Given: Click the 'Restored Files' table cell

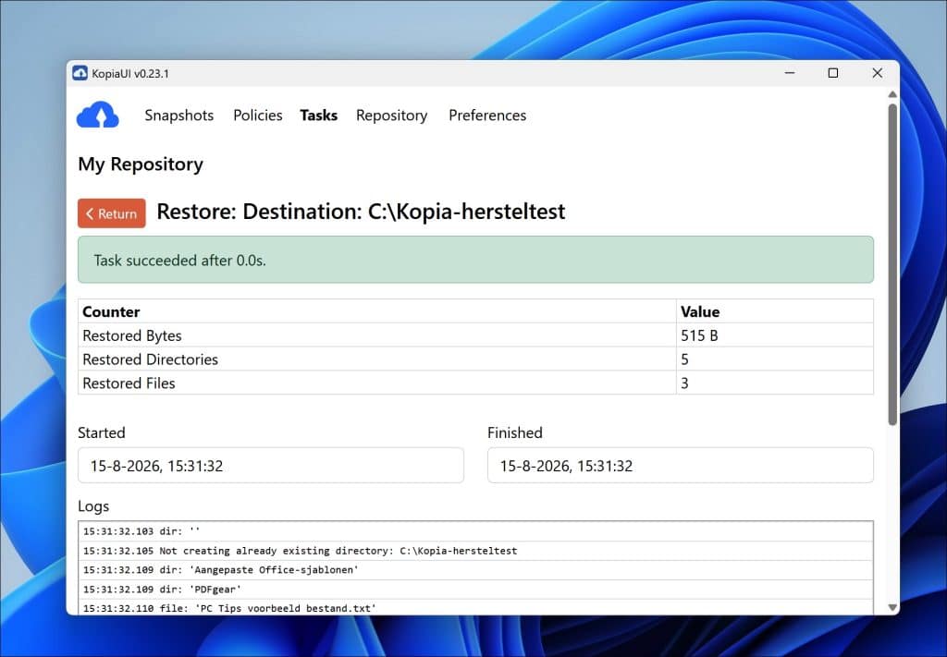Looking at the screenshot, I should tap(377, 383).
